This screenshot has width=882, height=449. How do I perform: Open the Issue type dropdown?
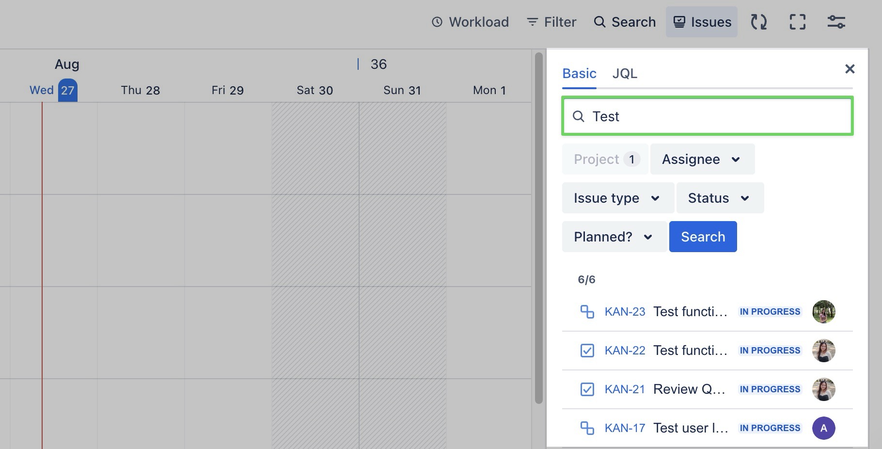click(617, 198)
